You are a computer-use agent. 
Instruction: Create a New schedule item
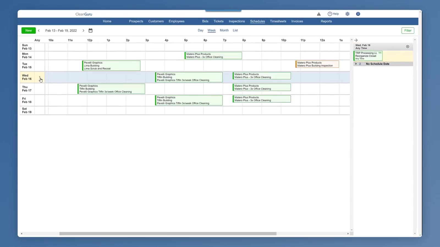29,30
